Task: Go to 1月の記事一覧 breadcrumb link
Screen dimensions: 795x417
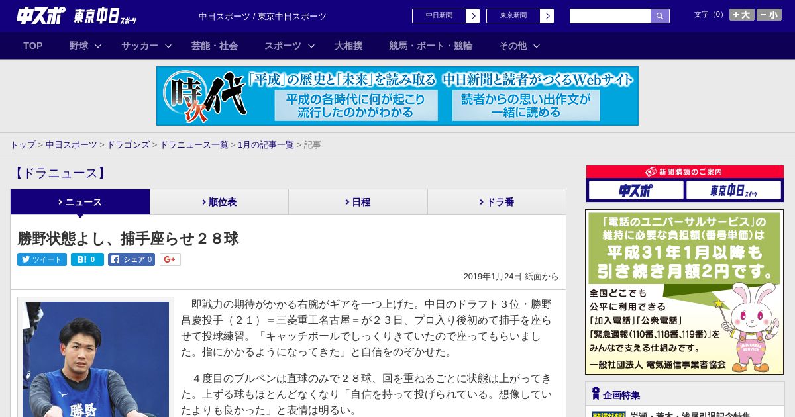Action: (266, 145)
